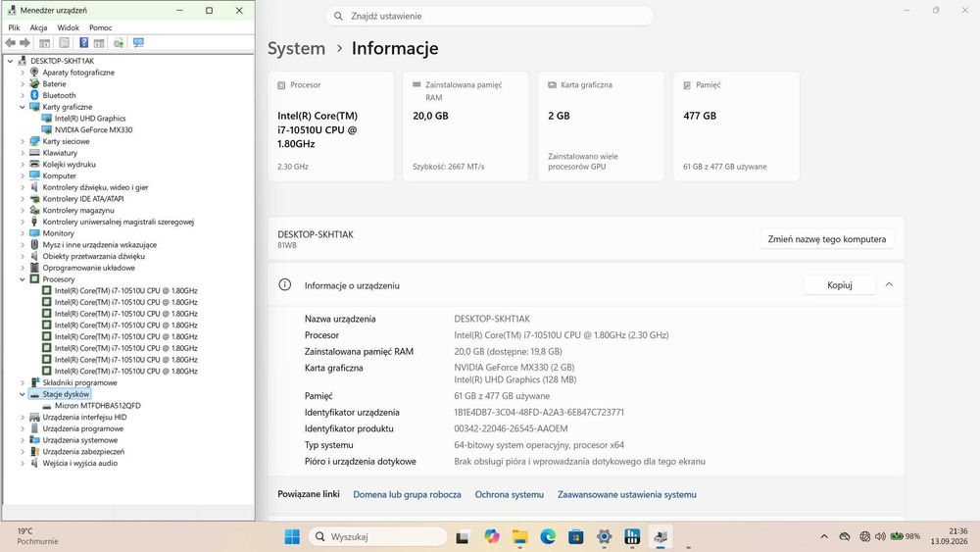
Task: Open the clock showing 21:36
Action: tap(949, 536)
